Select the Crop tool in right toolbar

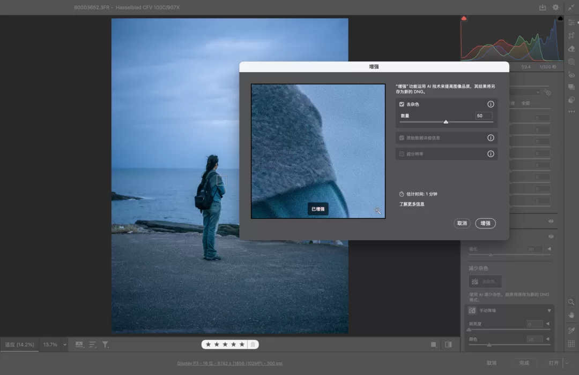click(571, 35)
